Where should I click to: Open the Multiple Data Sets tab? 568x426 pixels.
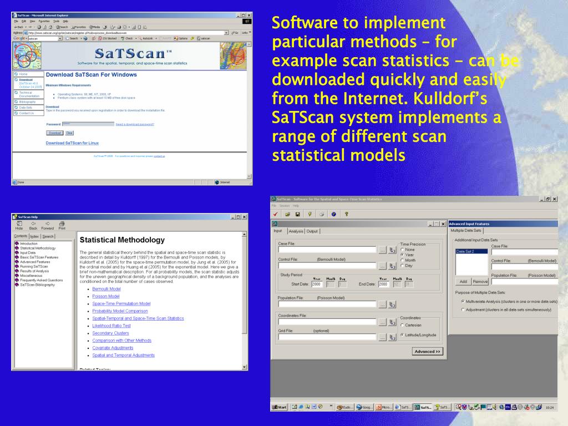tap(466, 230)
